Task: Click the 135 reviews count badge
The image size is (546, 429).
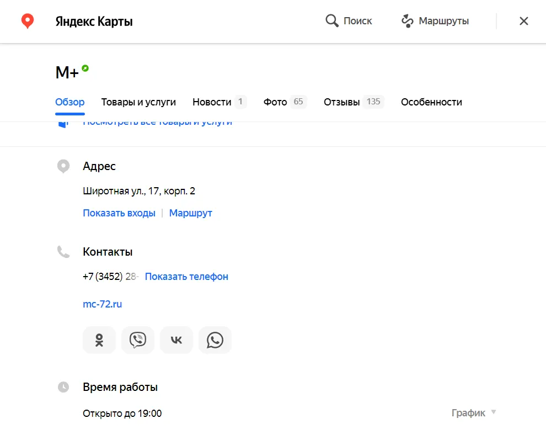Action: pyautogui.click(x=373, y=102)
